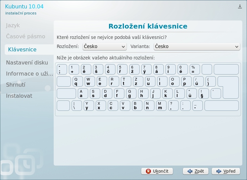Click the download arrow icon top right
The width and height of the screenshot is (247, 180).
point(240,6)
